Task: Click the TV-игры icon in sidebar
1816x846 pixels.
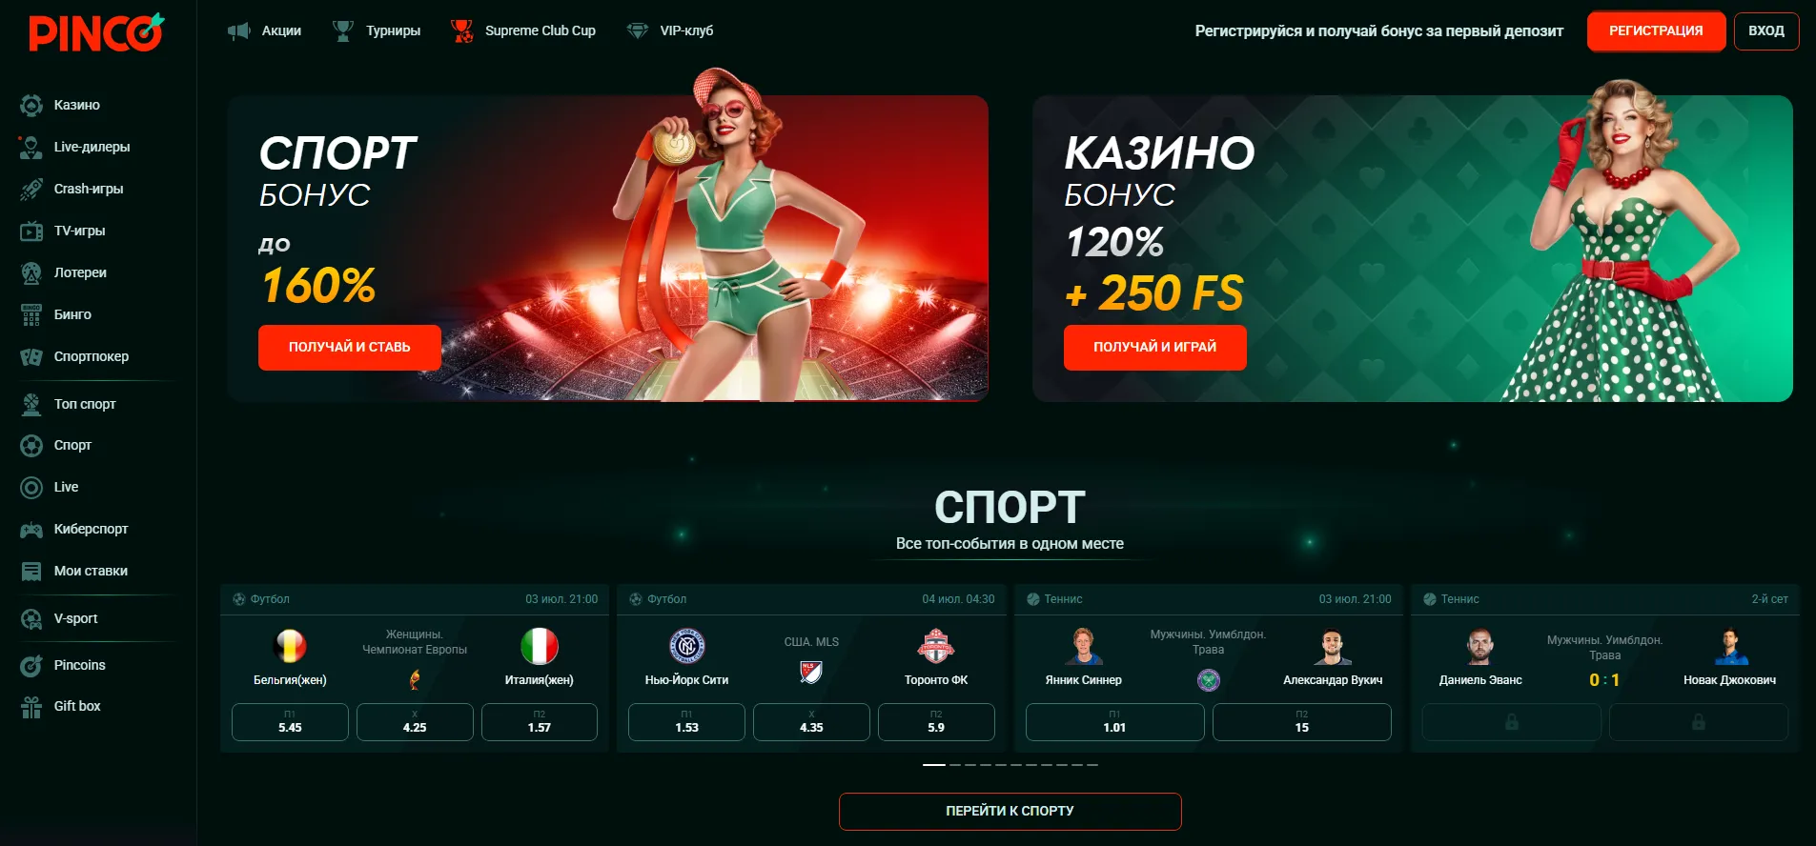Action: 31,232
